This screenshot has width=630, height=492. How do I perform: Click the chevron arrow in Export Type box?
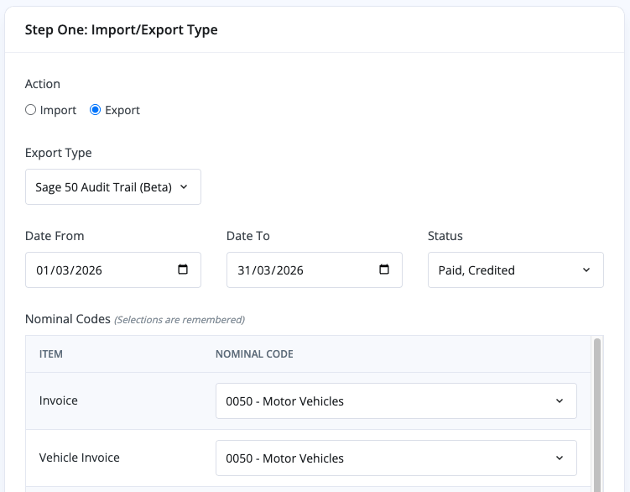coord(185,187)
